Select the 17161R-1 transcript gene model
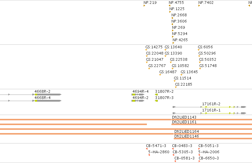The height and width of the screenshot is (163, 252). pos(209,113)
